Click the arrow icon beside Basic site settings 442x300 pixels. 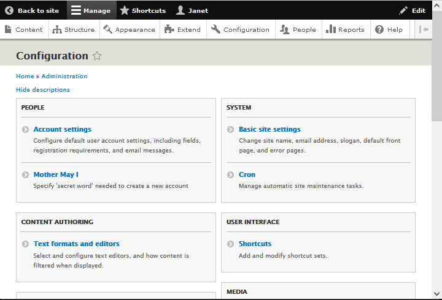(230, 130)
